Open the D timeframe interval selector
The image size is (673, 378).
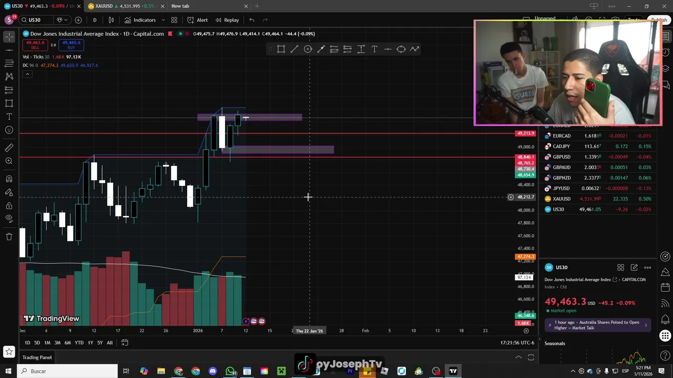pos(95,20)
